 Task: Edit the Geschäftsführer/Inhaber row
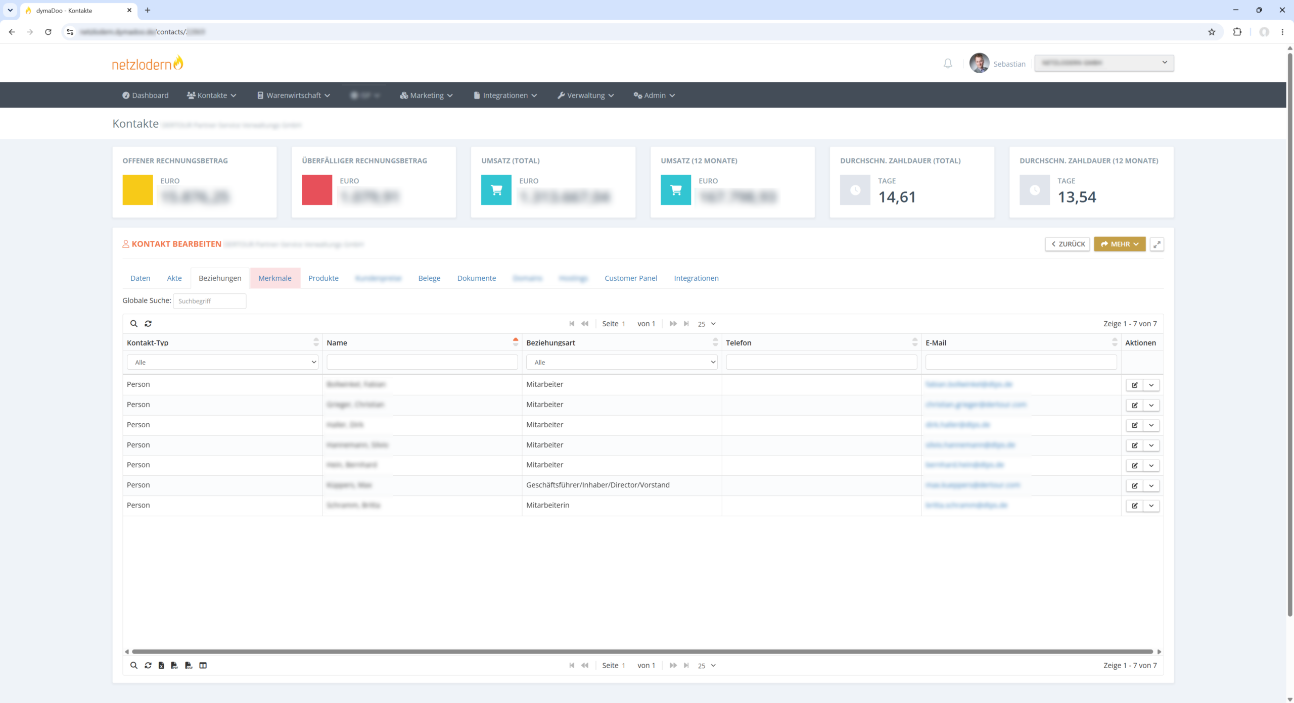point(1135,486)
